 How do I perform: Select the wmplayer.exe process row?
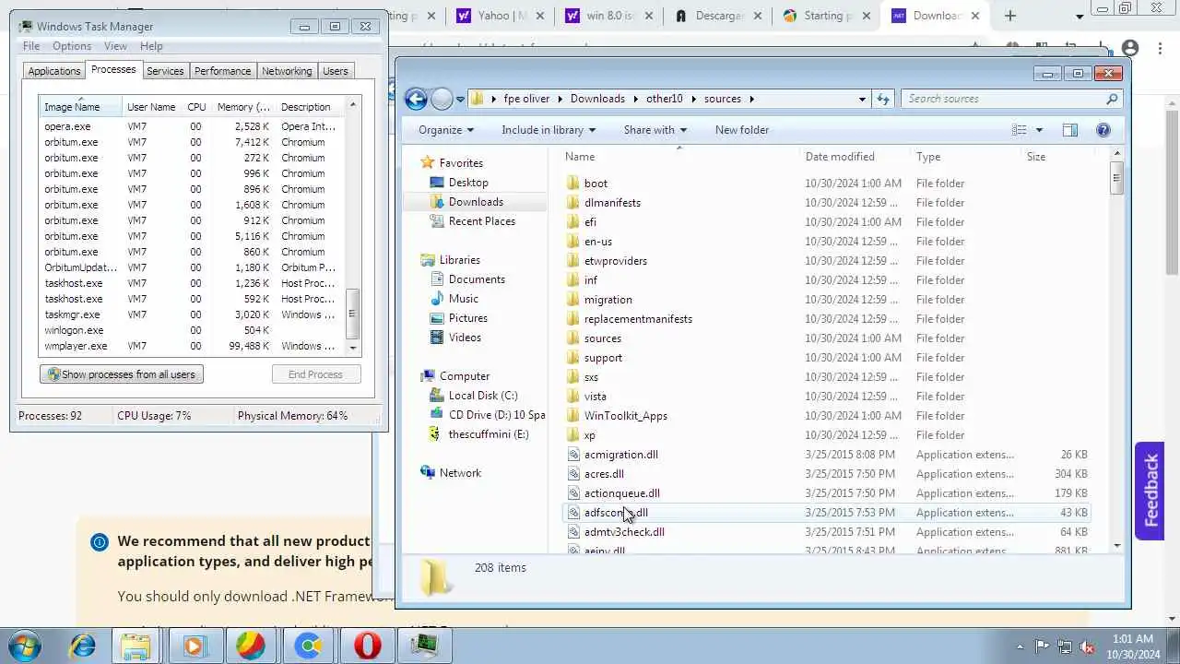click(192, 346)
